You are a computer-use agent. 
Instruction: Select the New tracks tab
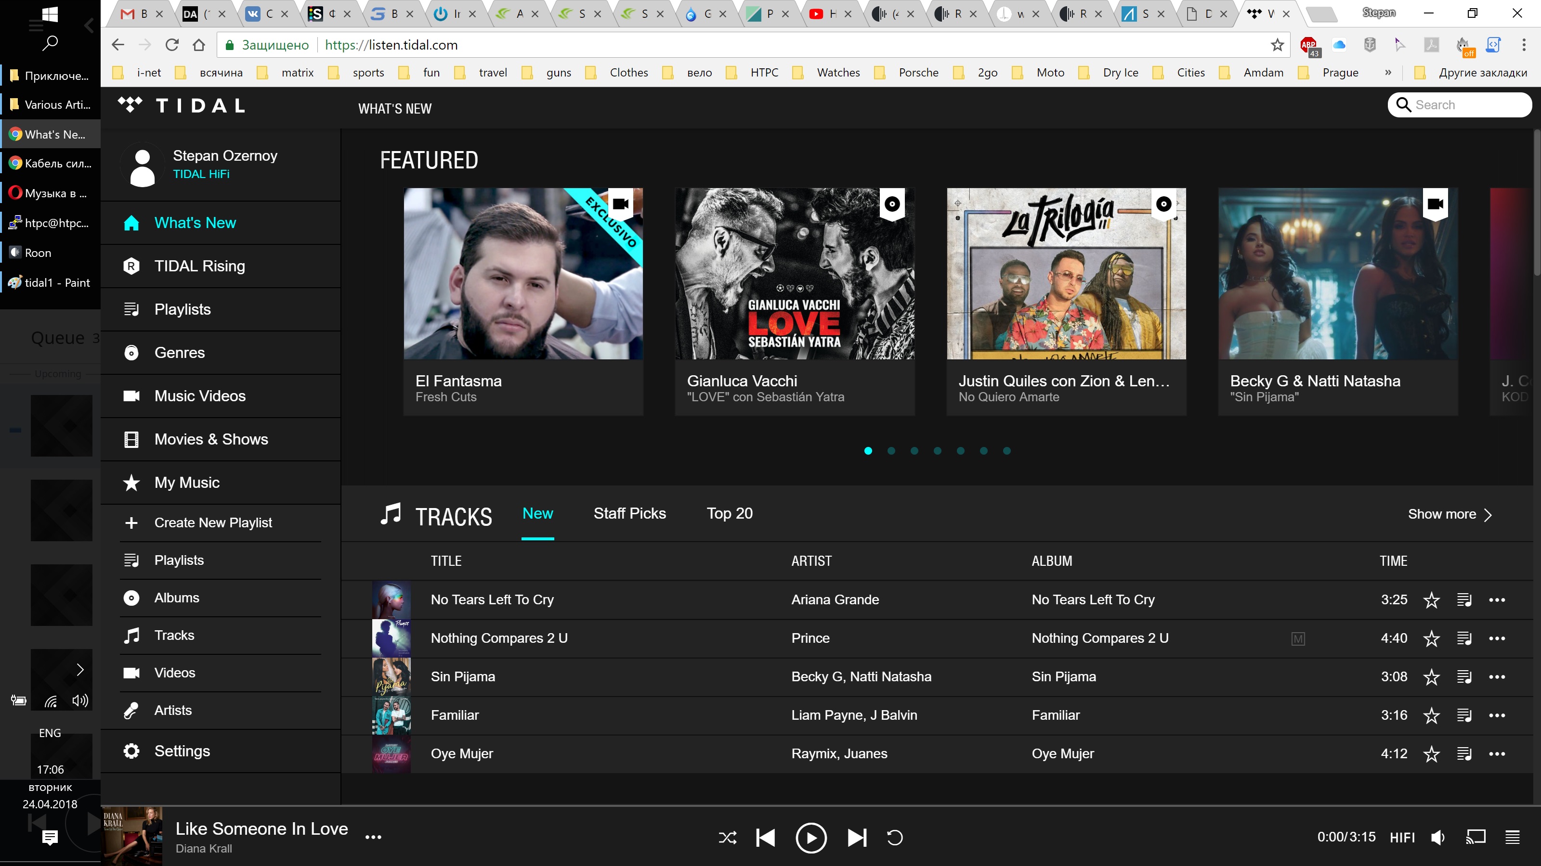pos(537,514)
